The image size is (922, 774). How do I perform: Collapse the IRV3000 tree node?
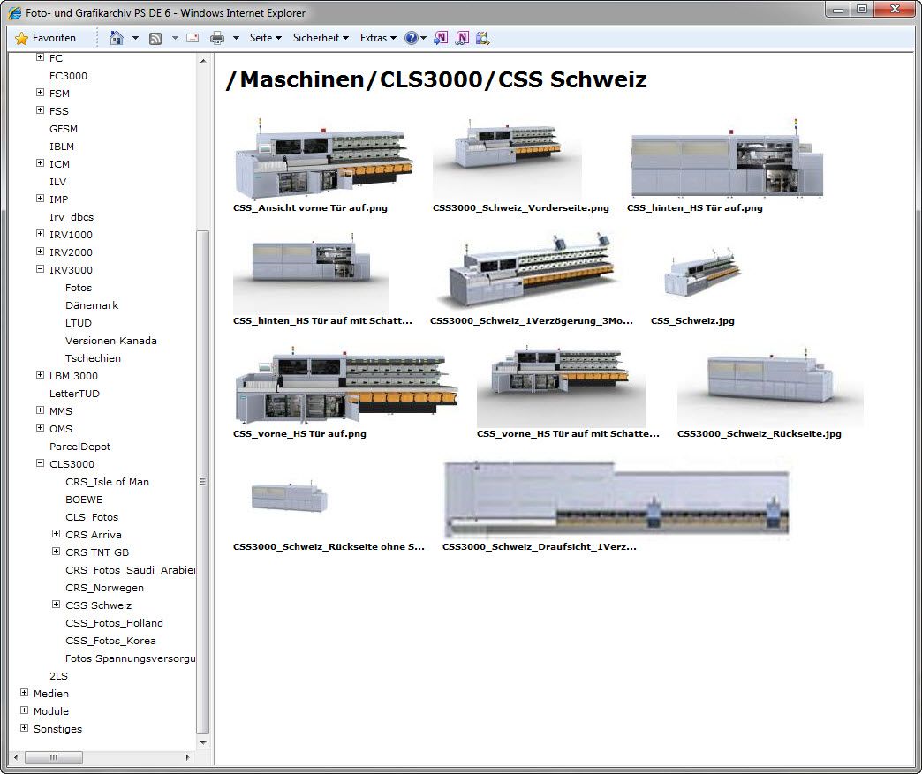coord(40,270)
